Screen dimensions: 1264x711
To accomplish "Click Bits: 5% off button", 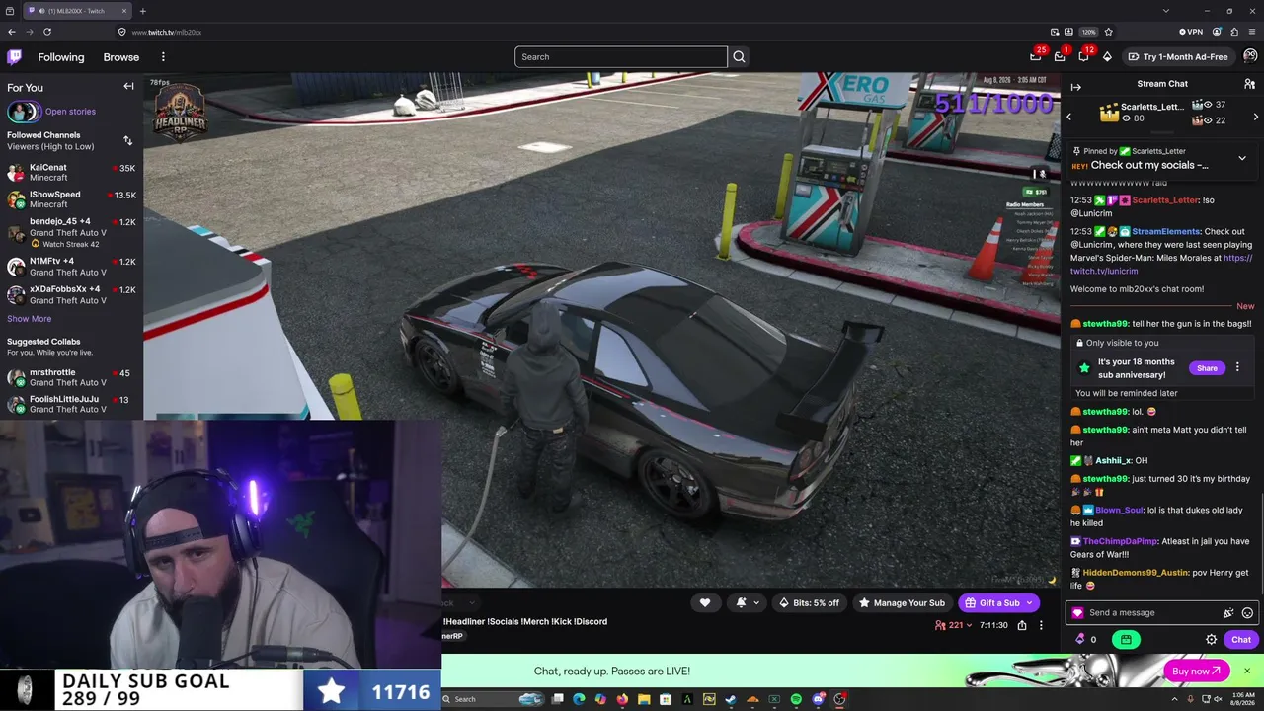I will 810,603.
